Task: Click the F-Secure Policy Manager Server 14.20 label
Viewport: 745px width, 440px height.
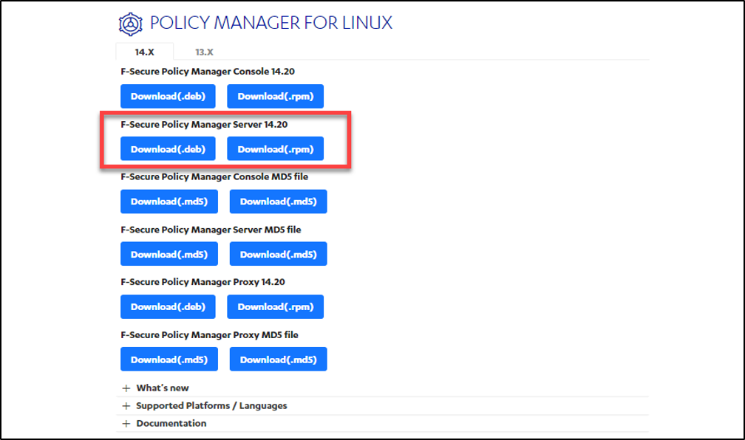Action: [x=204, y=124]
